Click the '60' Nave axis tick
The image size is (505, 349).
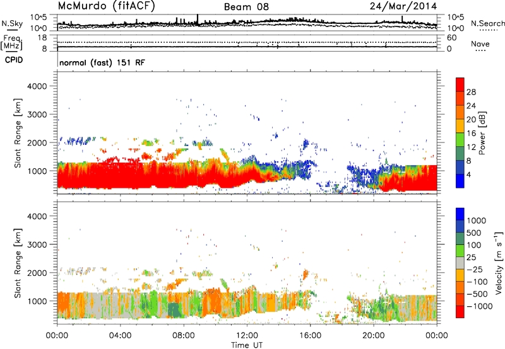[451, 38]
